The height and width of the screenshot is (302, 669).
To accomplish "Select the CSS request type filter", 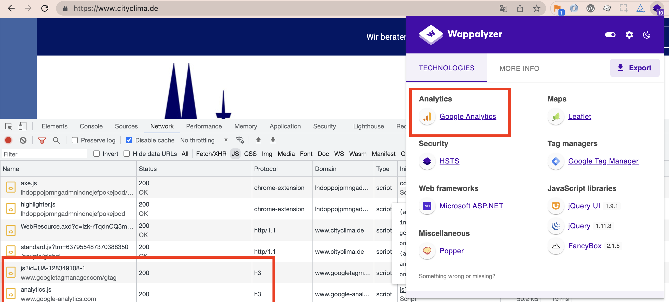I will pos(250,154).
